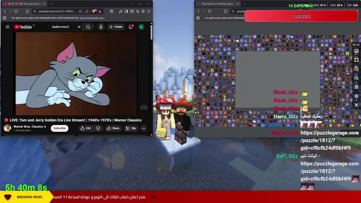Click Import bookmarks now link
The image size is (361, 203).
(x=92, y=18)
